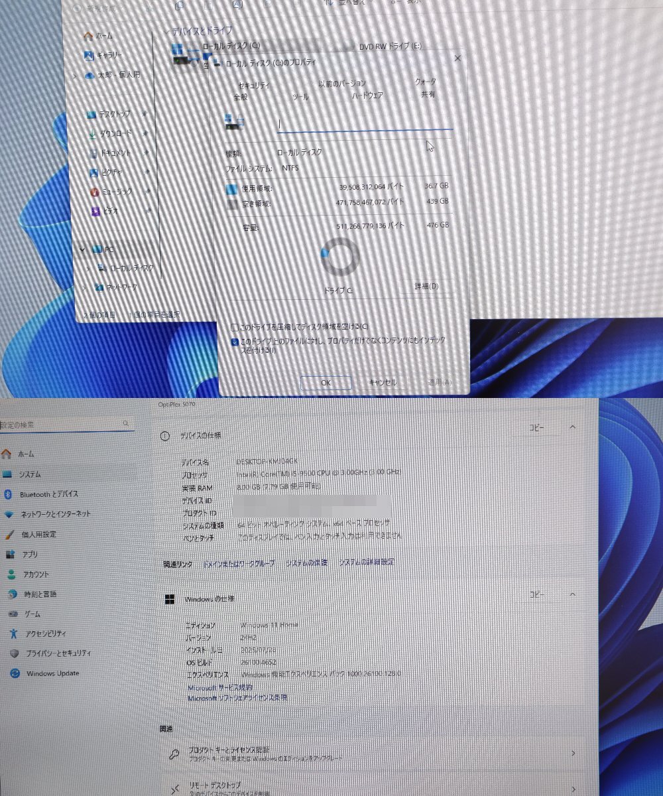
Task: Open 個人用設定 in Settings sidebar
Action: pyautogui.click(x=30, y=534)
